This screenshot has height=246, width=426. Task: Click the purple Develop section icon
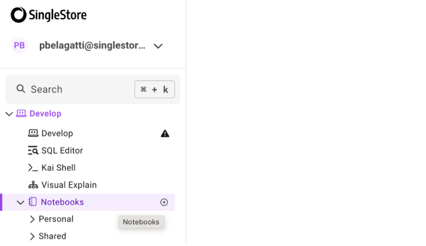point(21,114)
